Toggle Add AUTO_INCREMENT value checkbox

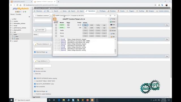click(35, 84)
